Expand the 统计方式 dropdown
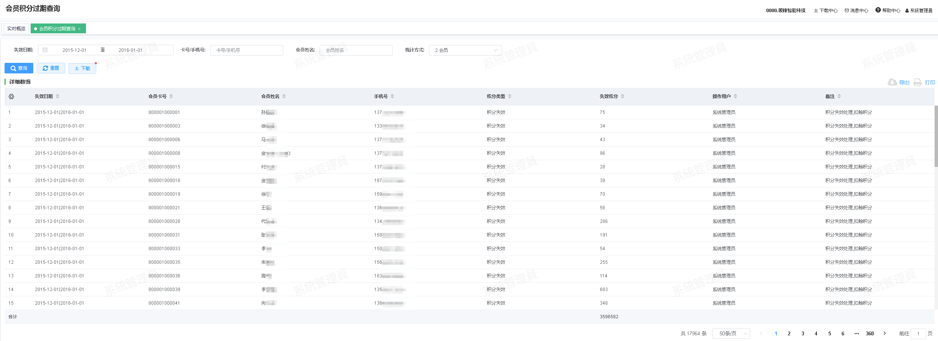The image size is (938, 341). (x=465, y=50)
